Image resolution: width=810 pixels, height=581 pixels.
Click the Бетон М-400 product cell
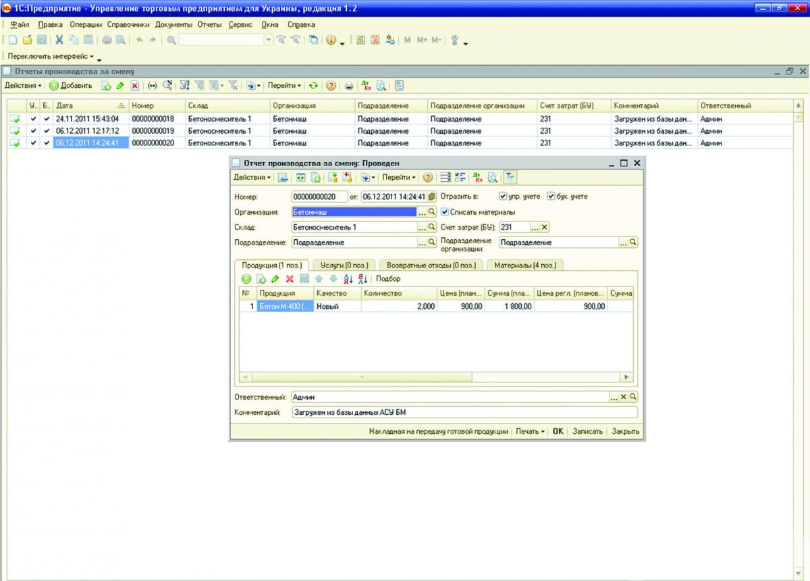[x=285, y=307]
